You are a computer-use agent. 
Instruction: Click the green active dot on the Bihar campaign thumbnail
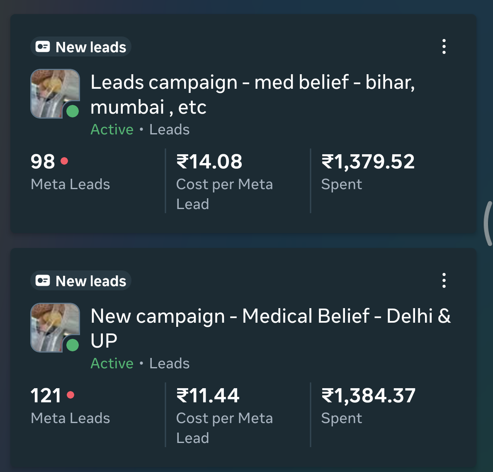tap(73, 111)
